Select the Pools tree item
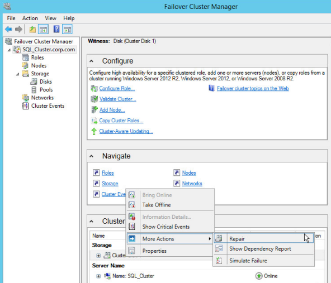This screenshot has height=283, width=331. [46, 90]
